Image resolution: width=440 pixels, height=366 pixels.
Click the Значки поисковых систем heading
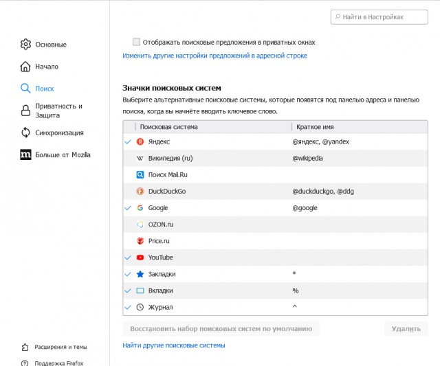171,88
